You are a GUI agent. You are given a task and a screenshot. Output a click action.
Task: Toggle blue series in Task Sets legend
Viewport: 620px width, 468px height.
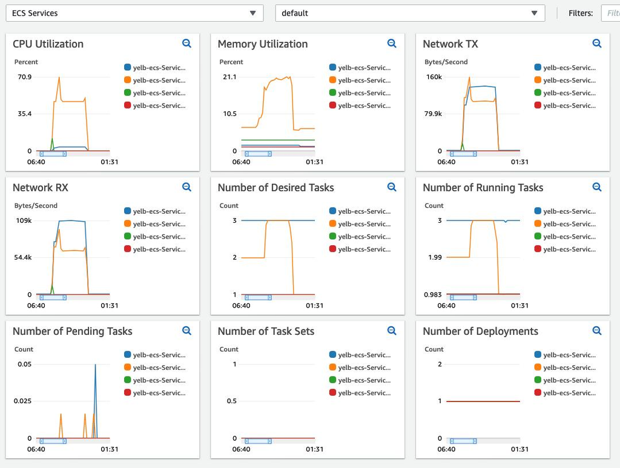(360, 355)
